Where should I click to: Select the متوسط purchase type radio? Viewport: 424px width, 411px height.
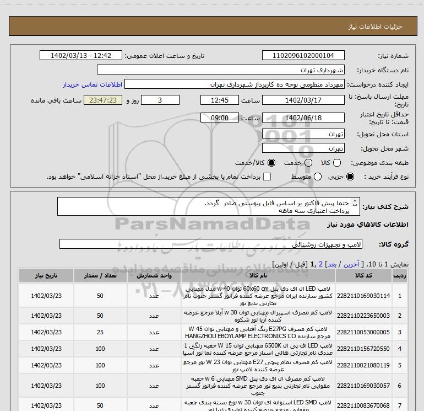(316, 177)
